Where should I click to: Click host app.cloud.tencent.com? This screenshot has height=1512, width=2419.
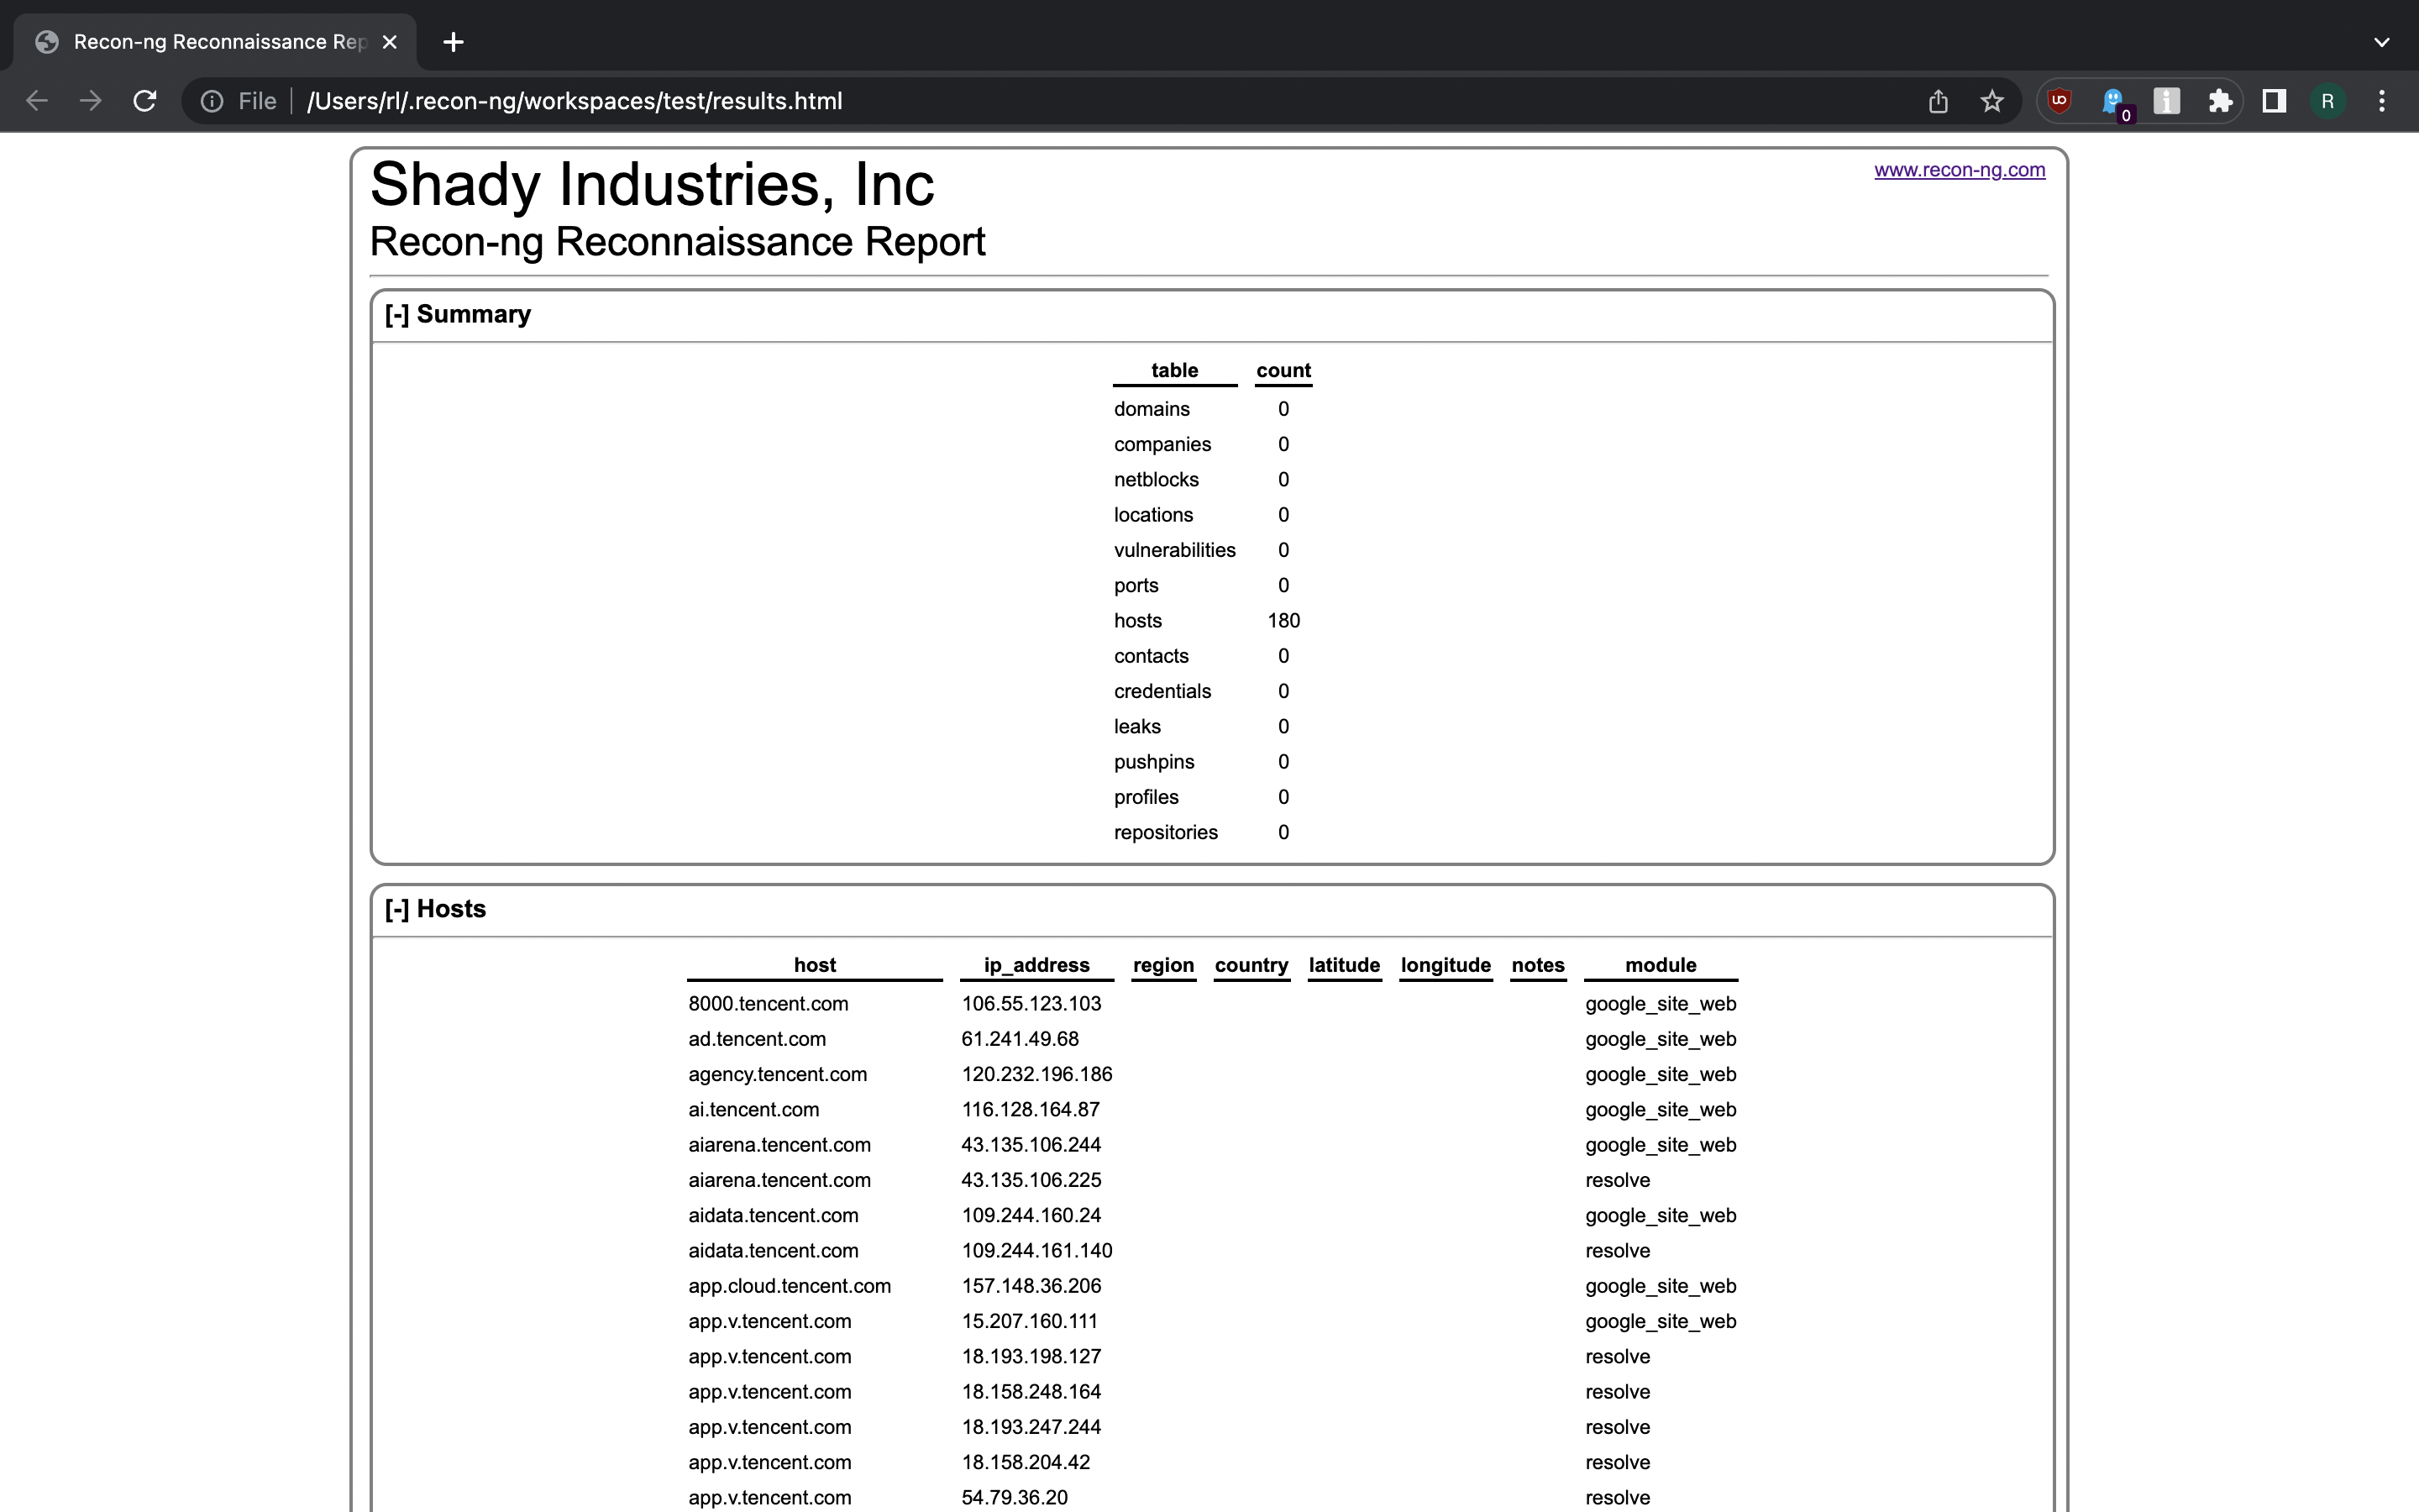click(x=790, y=1286)
